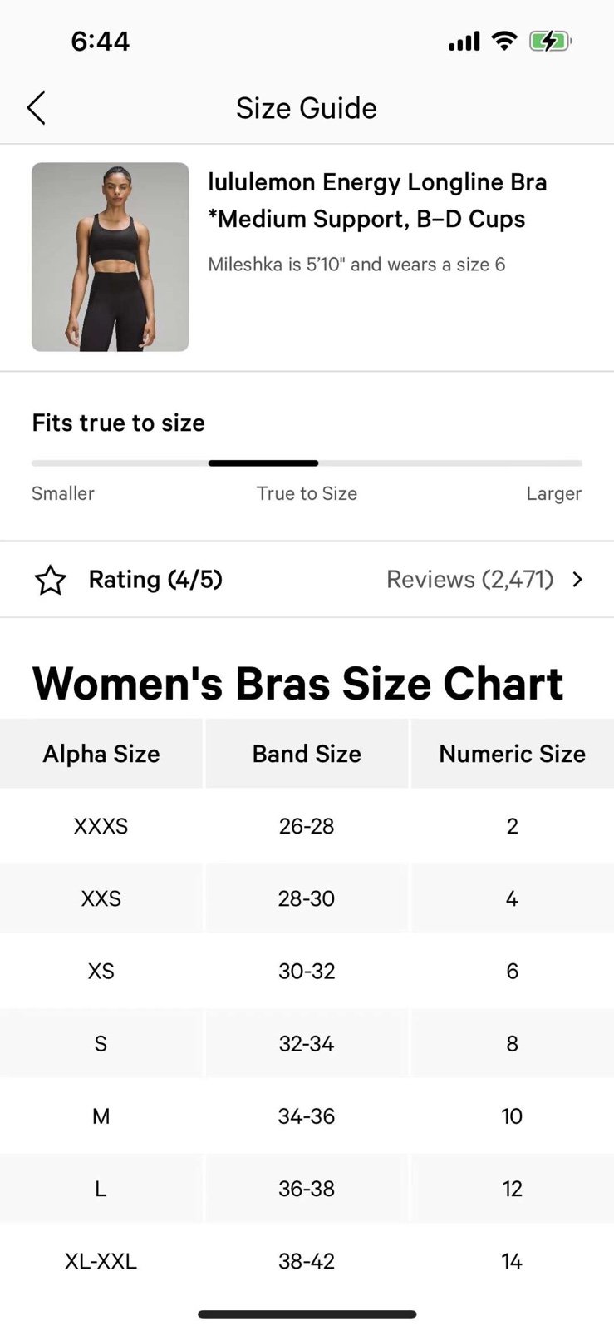Select the XXXS size row
The height and width of the screenshot is (1331, 614).
(307, 826)
